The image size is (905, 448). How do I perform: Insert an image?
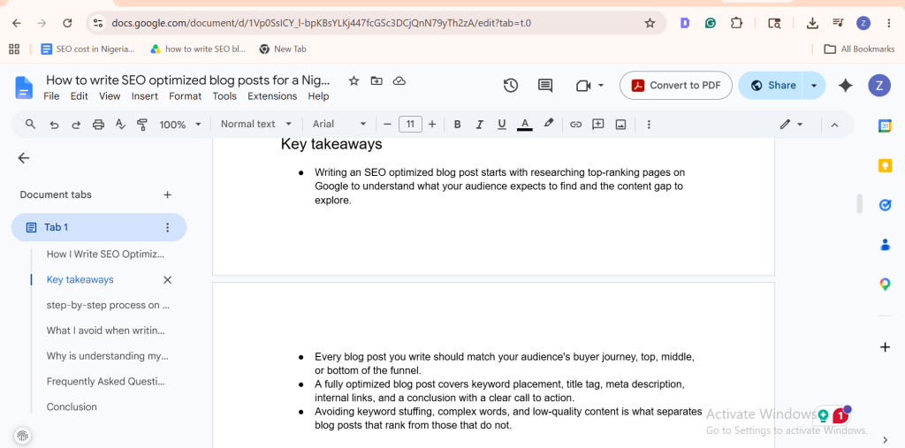click(x=620, y=124)
